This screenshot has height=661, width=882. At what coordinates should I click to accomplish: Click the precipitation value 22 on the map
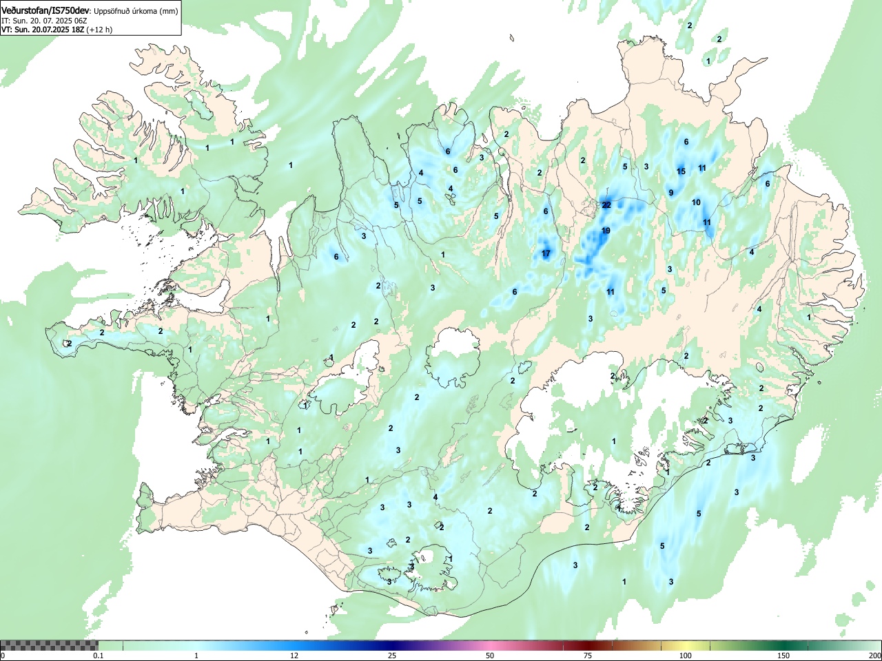(x=606, y=205)
